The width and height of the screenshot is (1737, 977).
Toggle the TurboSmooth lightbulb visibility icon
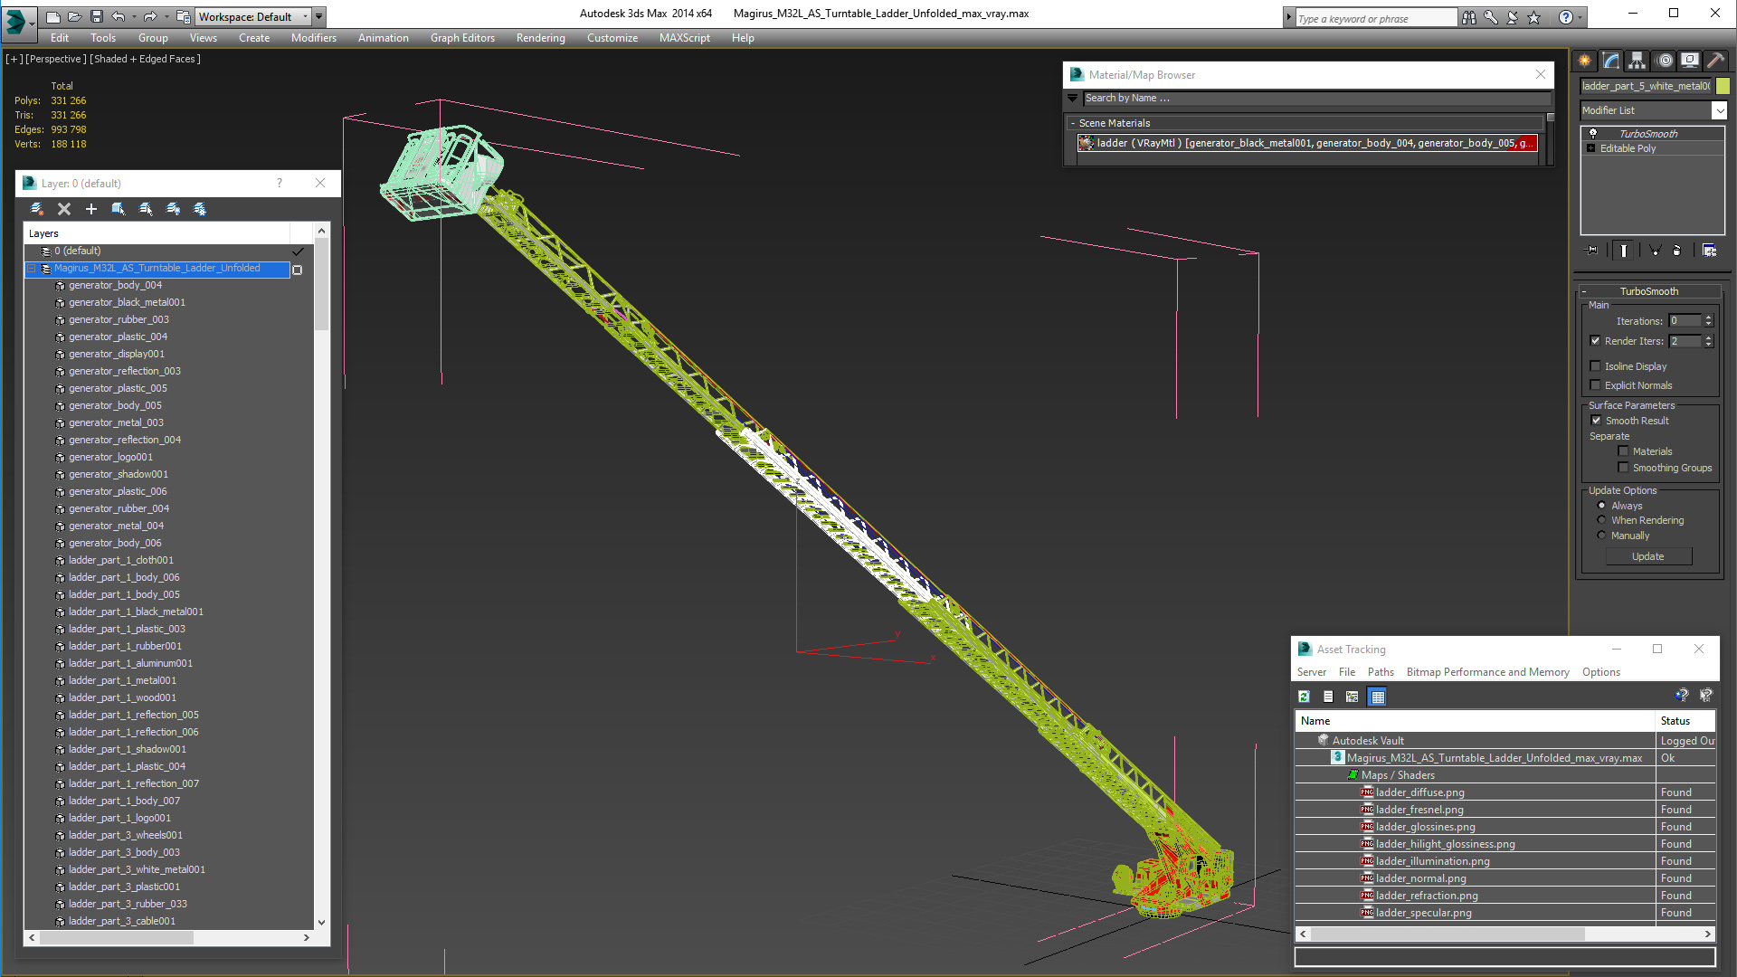(1593, 134)
